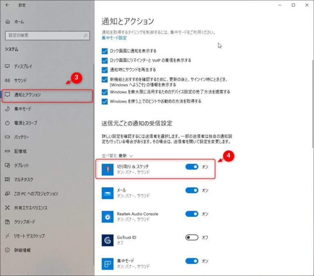Viewport: 314px width, 276px height.
Task: Open the Mail app icon
Action: [x=108, y=193]
